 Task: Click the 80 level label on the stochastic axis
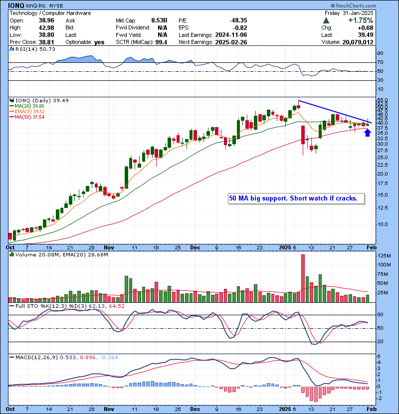pos(381,315)
